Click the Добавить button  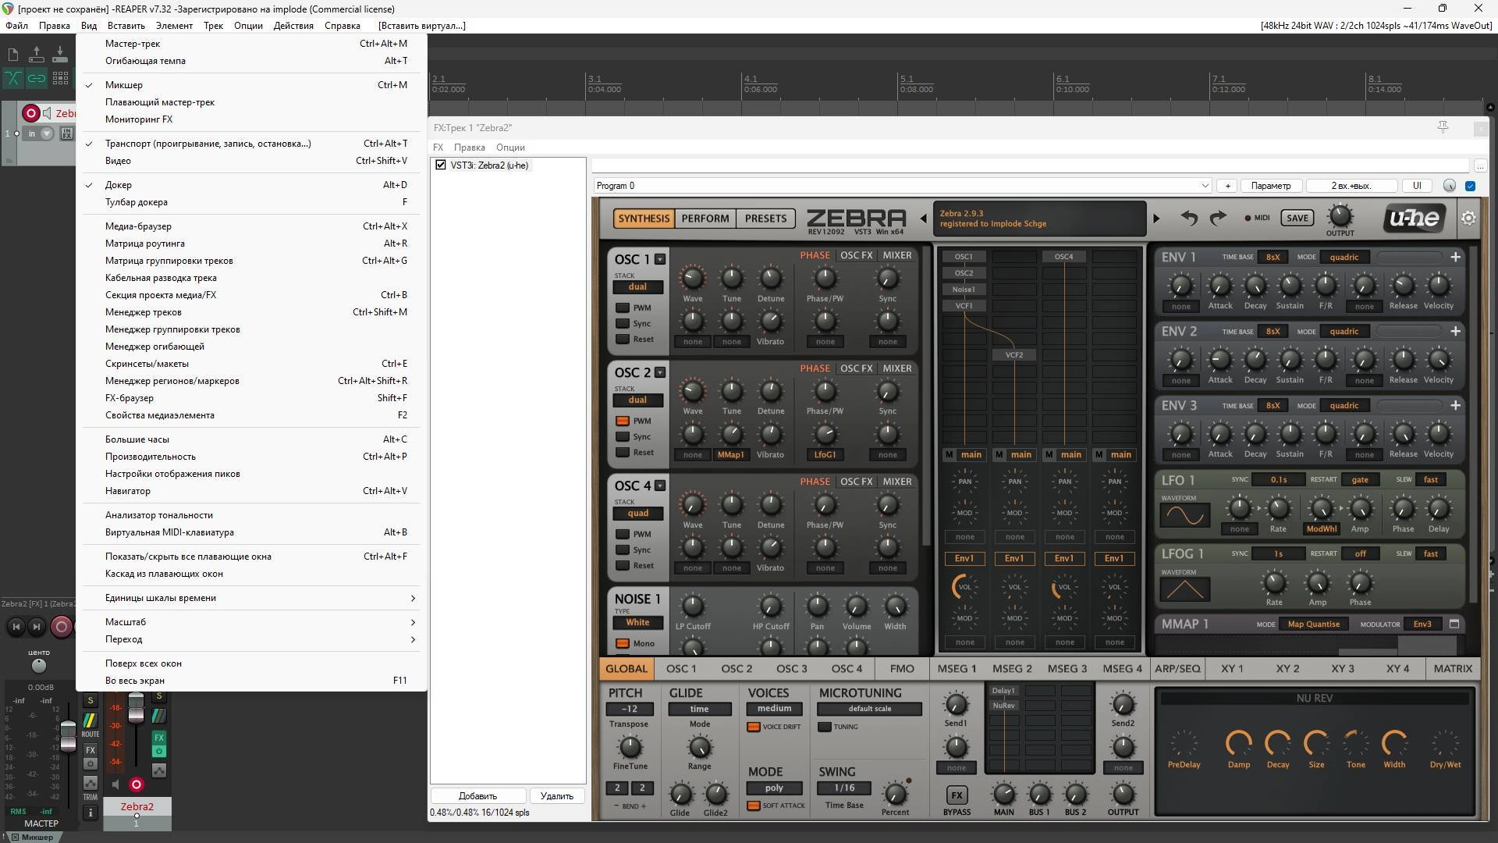point(477,796)
